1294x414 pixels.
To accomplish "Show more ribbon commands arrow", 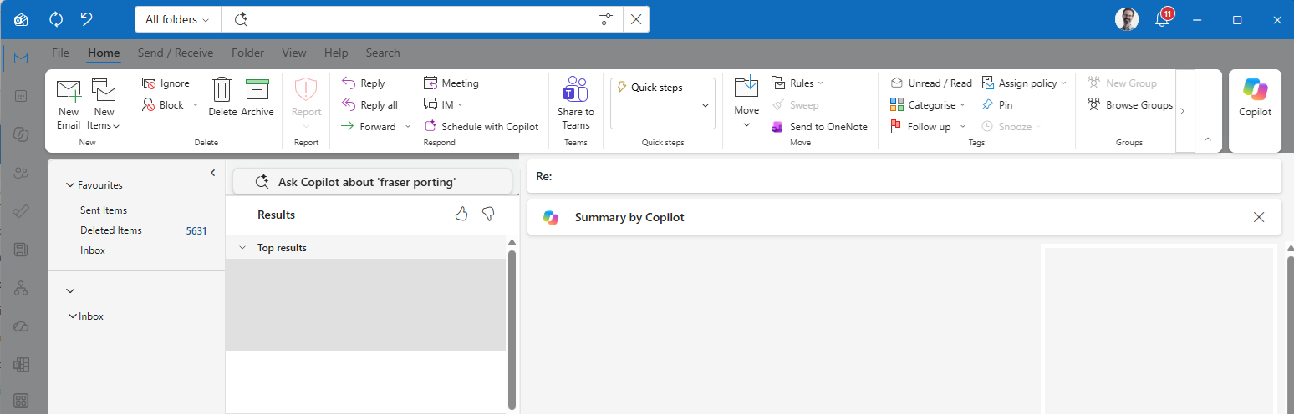I will (x=1183, y=110).
